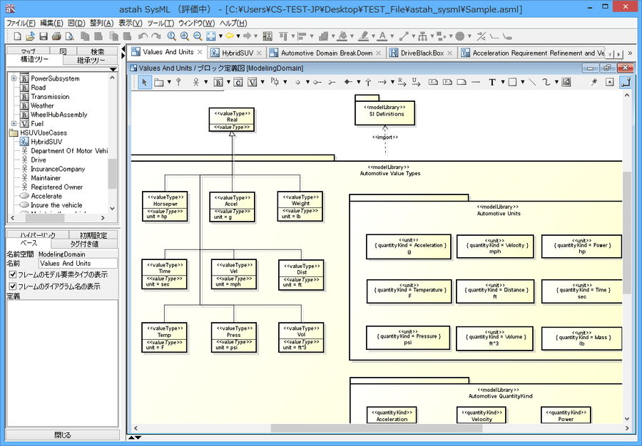Open the Block tool dropdown arrow

[x=228, y=82]
